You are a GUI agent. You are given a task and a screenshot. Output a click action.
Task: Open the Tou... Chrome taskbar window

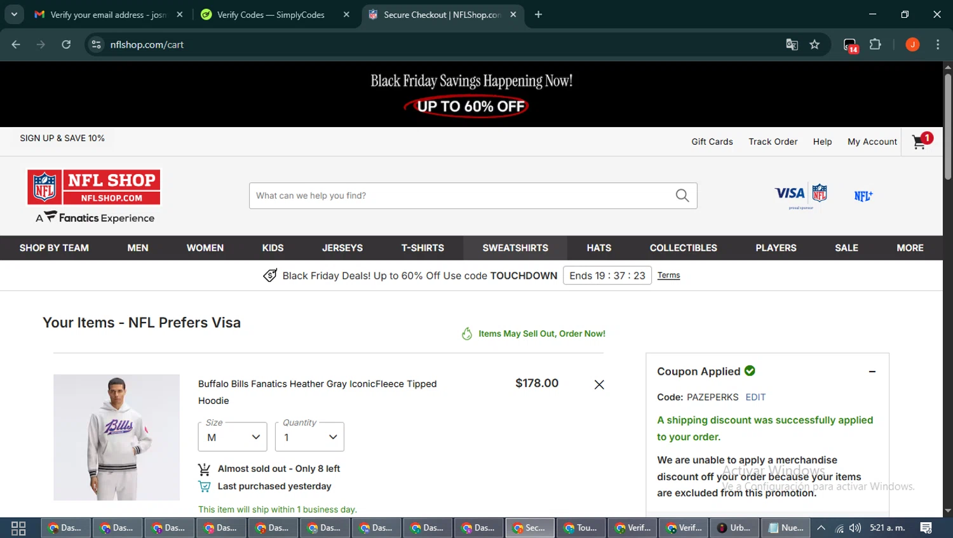581,528
